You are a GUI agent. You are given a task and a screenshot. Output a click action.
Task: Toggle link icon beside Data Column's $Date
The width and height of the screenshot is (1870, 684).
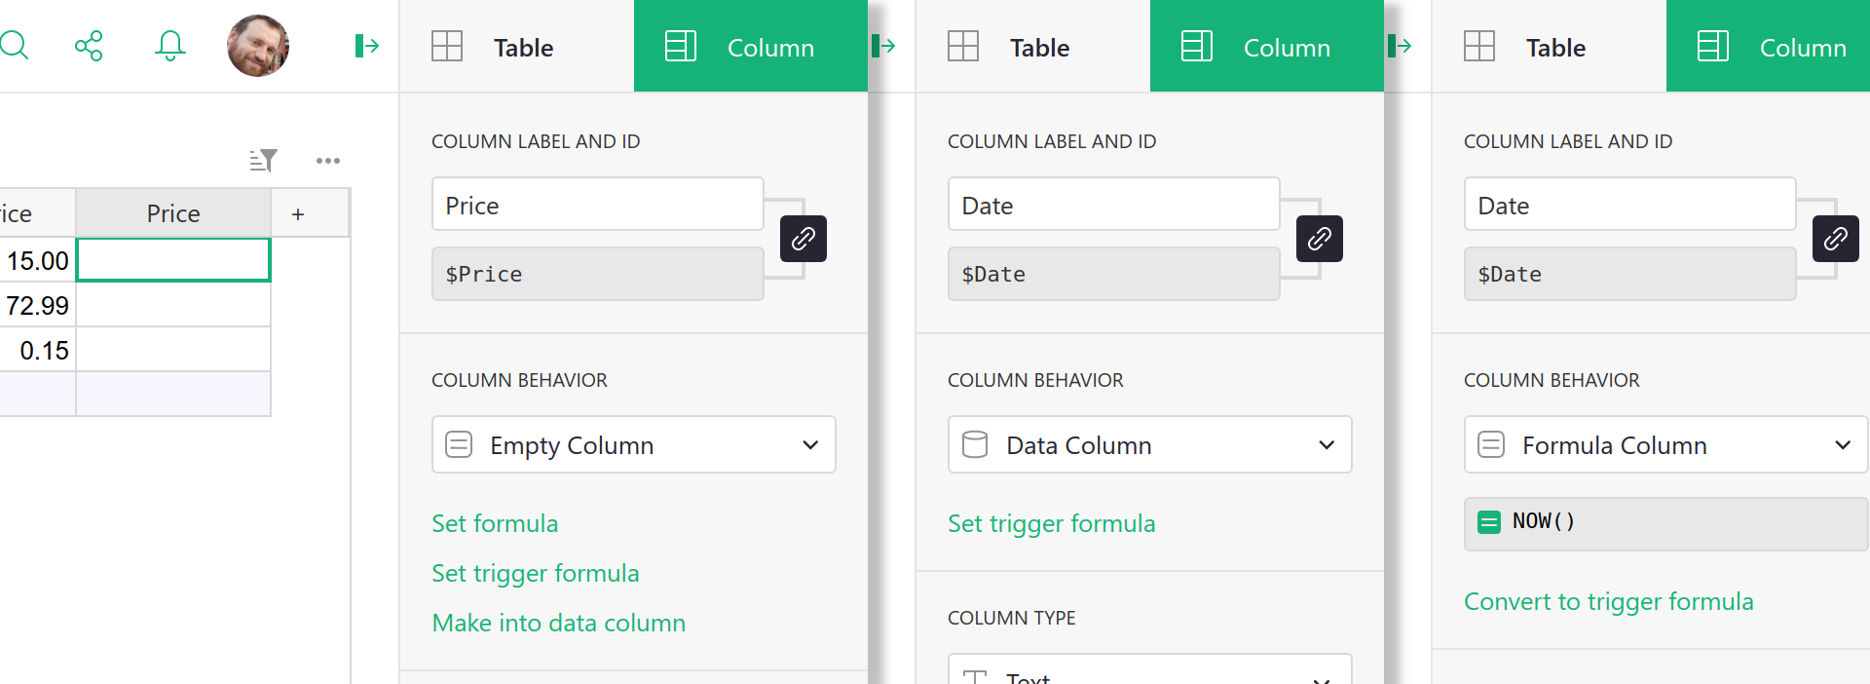1320,239
